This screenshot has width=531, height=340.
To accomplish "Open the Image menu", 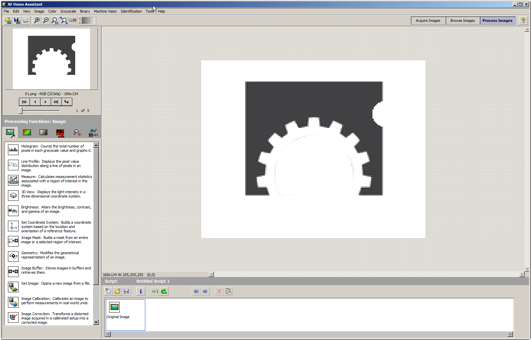I will pos(39,11).
